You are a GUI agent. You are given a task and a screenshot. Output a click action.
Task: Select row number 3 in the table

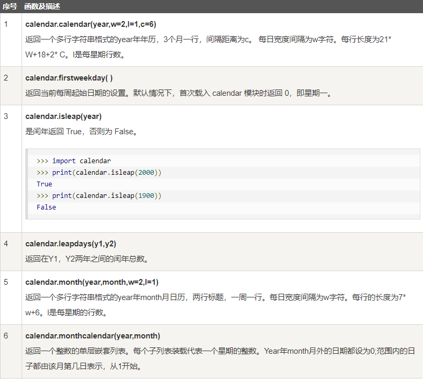pyautogui.click(x=6, y=116)
